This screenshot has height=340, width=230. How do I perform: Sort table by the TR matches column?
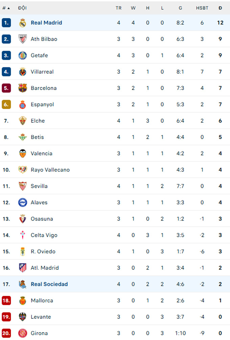click(118, 8)
